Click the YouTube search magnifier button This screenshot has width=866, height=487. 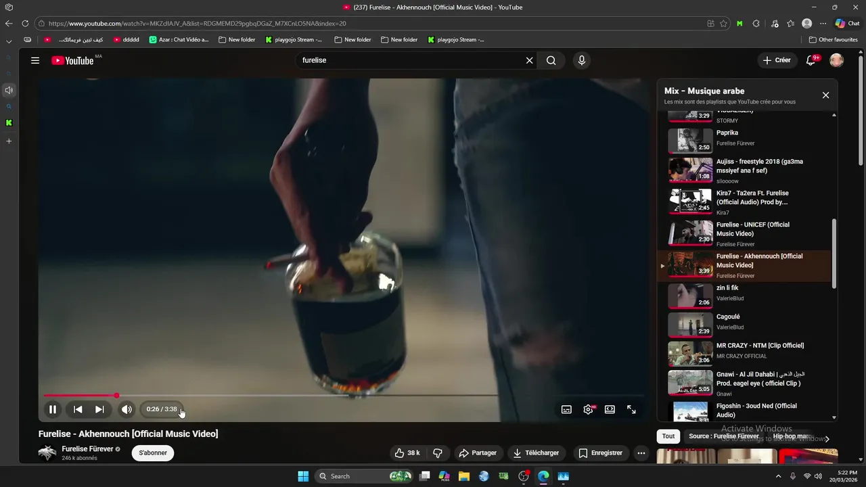[551, 60]
